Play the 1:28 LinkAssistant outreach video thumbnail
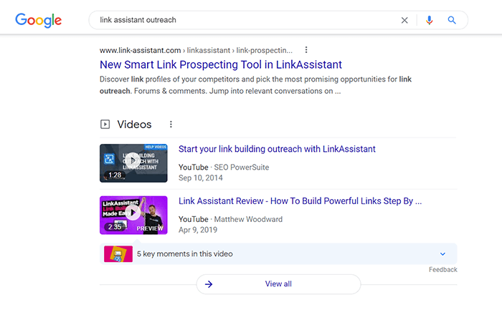The height and width of the screenshot is (310, 502). point(133,163)
